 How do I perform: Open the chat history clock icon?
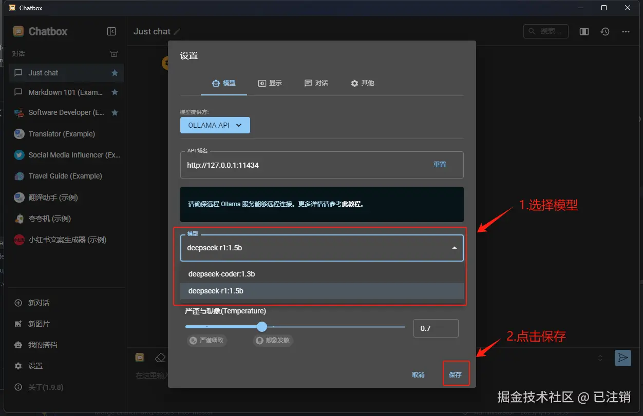[605, 31]
